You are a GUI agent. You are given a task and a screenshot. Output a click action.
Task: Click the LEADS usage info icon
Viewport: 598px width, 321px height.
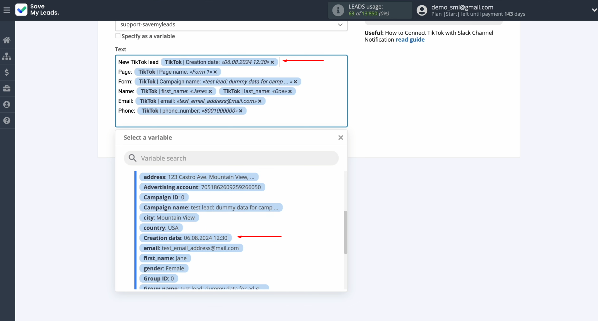pyautogui.click(x=338, y=10)
